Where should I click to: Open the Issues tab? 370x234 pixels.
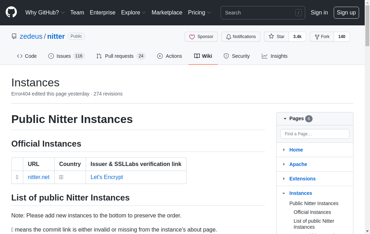point(66,56)
